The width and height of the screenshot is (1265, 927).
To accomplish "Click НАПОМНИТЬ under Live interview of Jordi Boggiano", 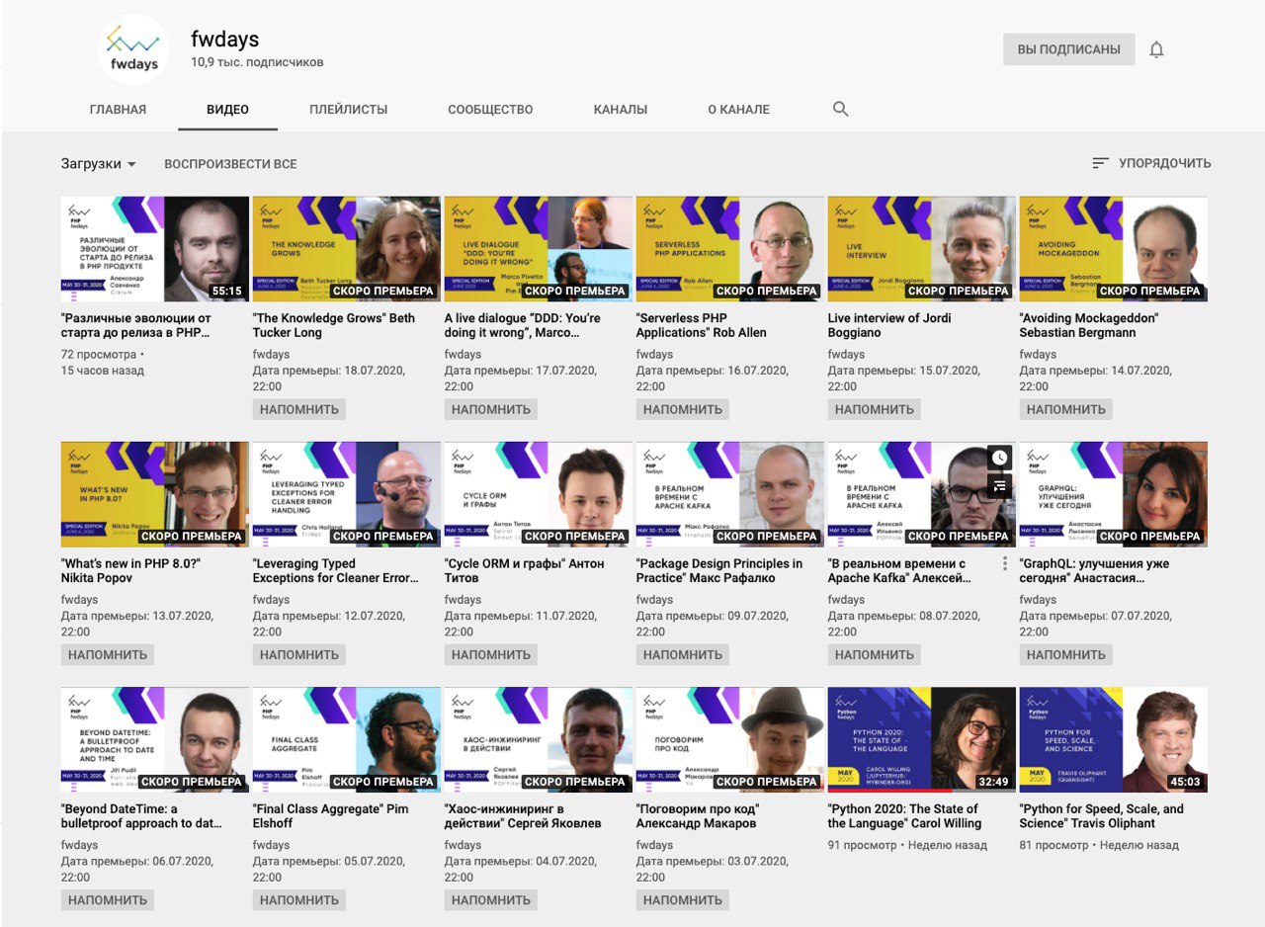I will [875, 409].
